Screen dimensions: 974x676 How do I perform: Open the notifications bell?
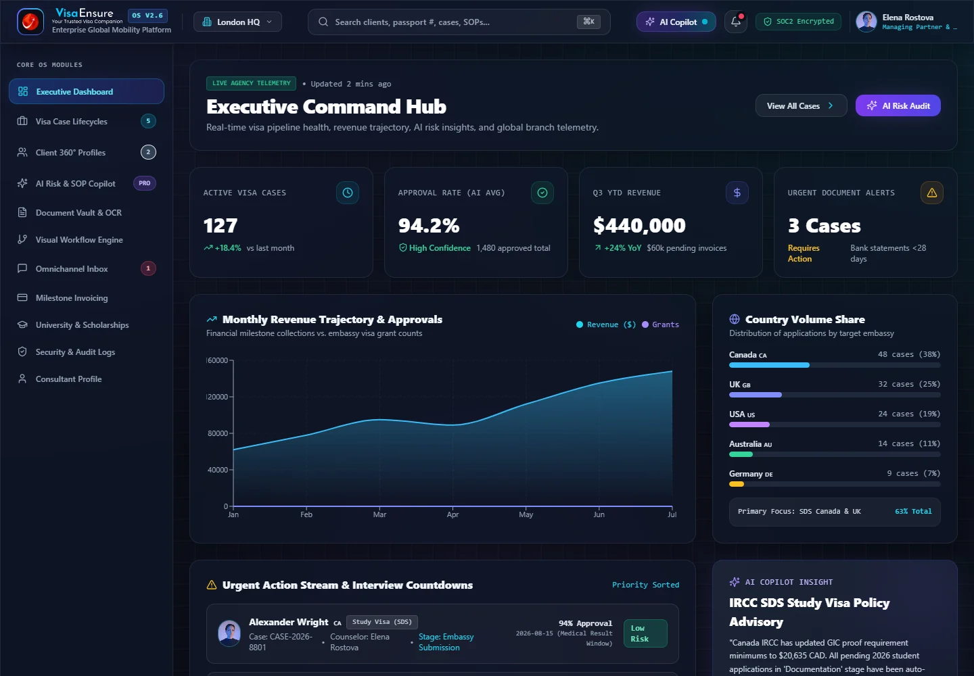tap(736, 22)
